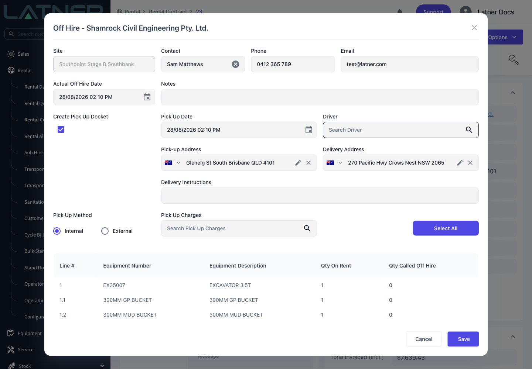Open the Latner Docs user profile
The width and height of the screenshot is (532, 369).
coord(487,12)
